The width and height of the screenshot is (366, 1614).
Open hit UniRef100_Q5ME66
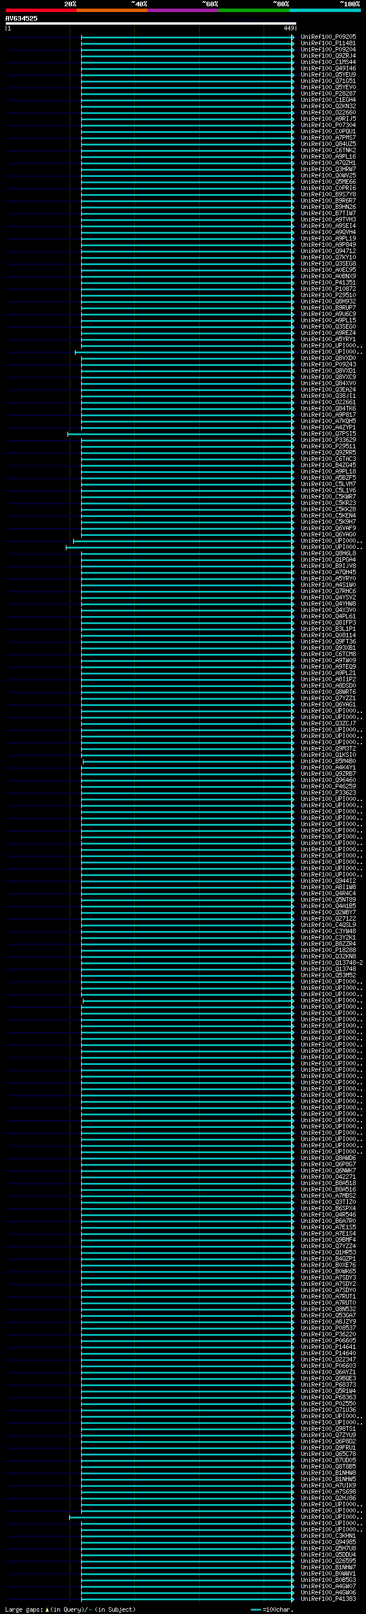coord(328,181)
